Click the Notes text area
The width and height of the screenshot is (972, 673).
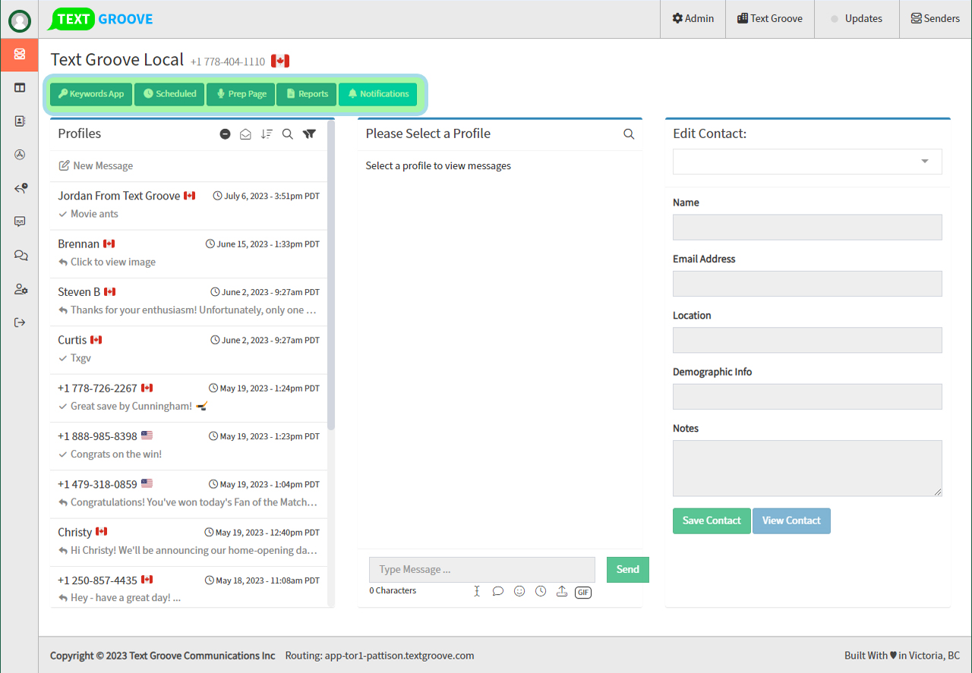pyautogui.click(x=807, y=468)
